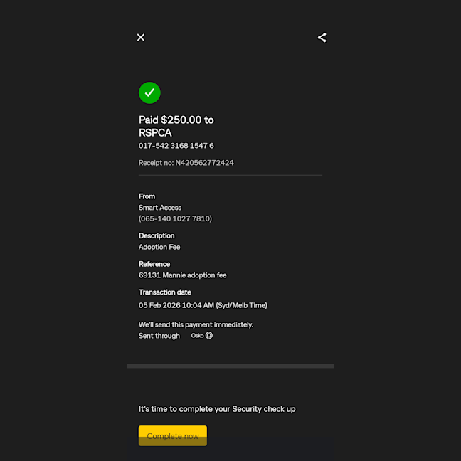Click the Smart Access account name
The height and width of the screenshot is (461, 461).
pos(160,208)
